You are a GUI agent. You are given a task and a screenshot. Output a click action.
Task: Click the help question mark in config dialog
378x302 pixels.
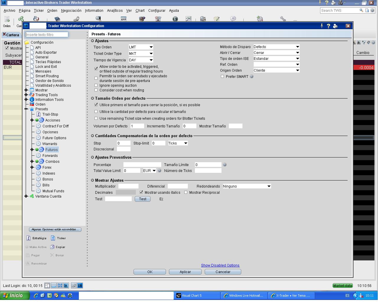tap(328, 26)
